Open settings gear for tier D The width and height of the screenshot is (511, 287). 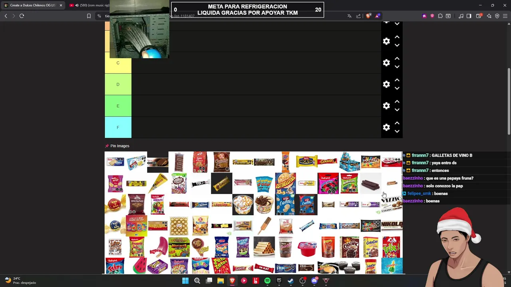pyautogui.click(x=386, y=85)
